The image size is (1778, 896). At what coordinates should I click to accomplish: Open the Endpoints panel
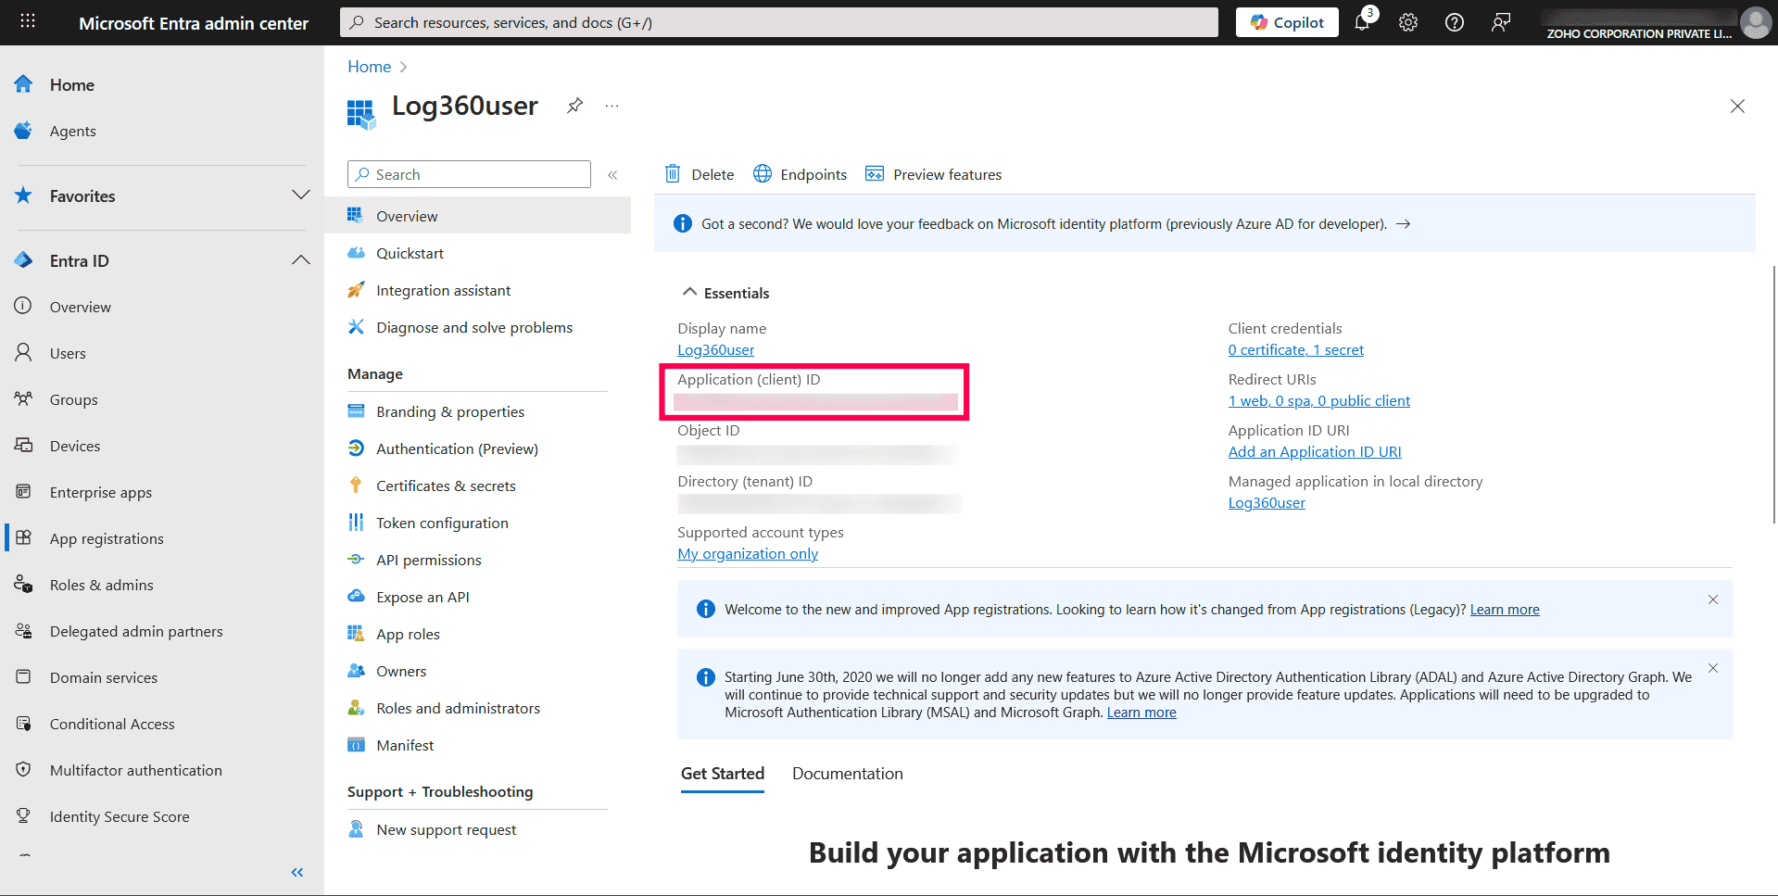(x=799, y=173)
